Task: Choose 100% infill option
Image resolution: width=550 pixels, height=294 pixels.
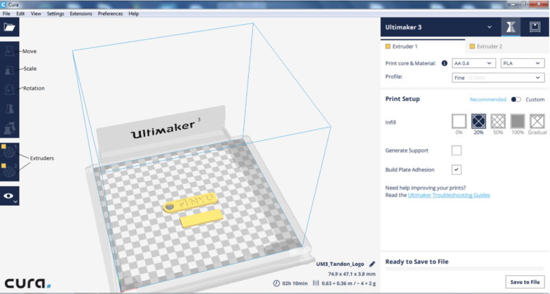Action: click(518, 122)
